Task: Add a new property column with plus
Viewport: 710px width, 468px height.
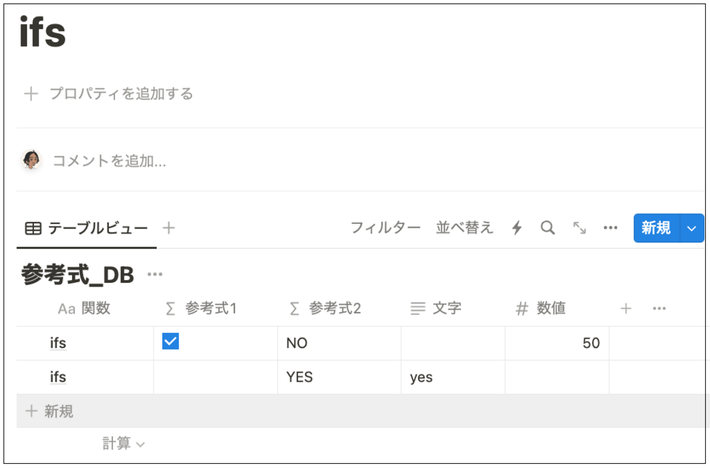Action: click(x=625, y=308)
